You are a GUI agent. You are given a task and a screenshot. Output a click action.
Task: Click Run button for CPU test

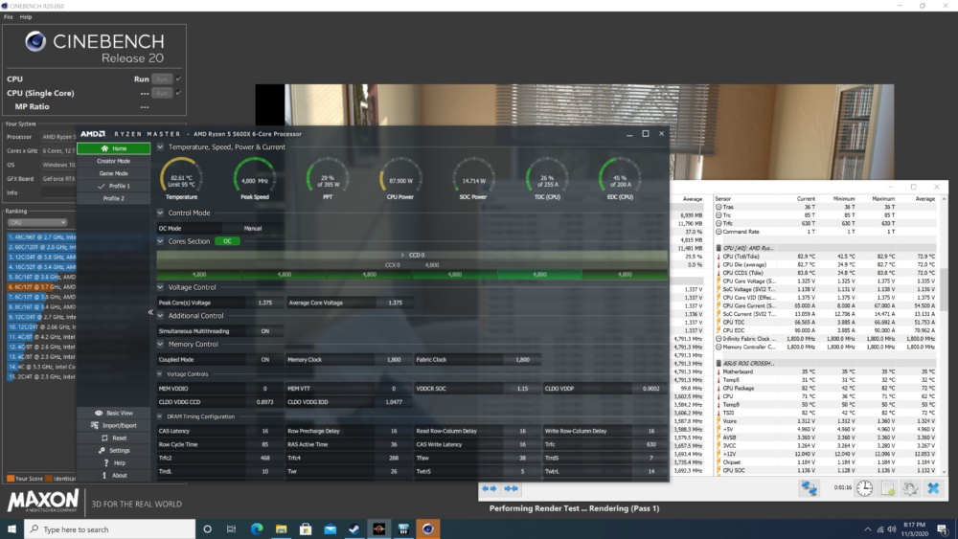click(162, 79)
